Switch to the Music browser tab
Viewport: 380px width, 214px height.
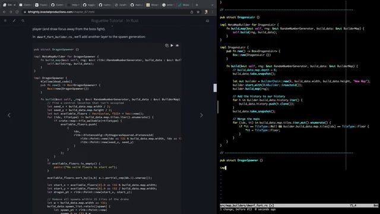[184, 5]
